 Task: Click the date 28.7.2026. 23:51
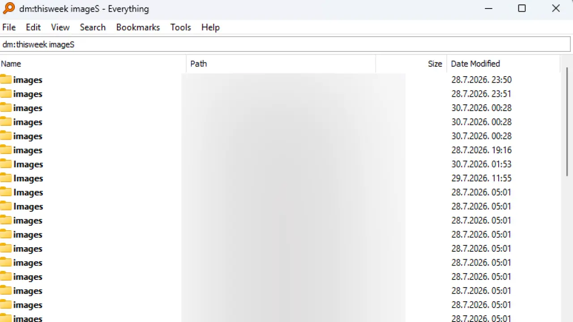pos(481,94)
